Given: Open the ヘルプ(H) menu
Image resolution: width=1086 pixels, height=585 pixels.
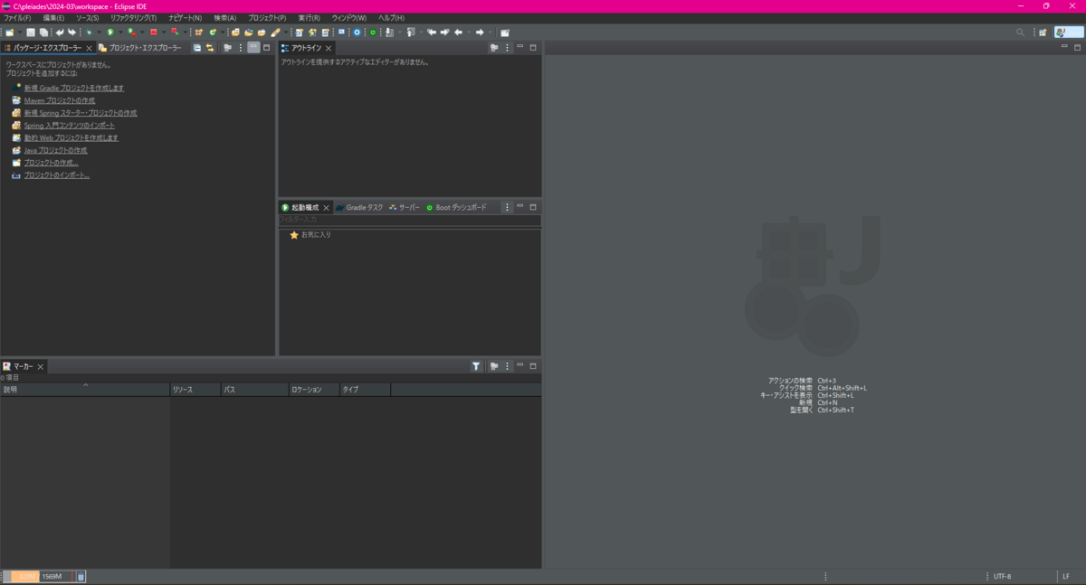Looking at the screenshot, I should point(392,18).
